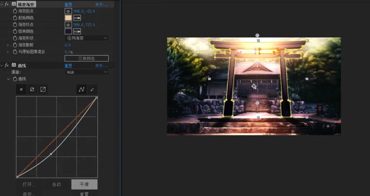
Task: Select the small curve graph size icon
Action: tap(21, 89)
